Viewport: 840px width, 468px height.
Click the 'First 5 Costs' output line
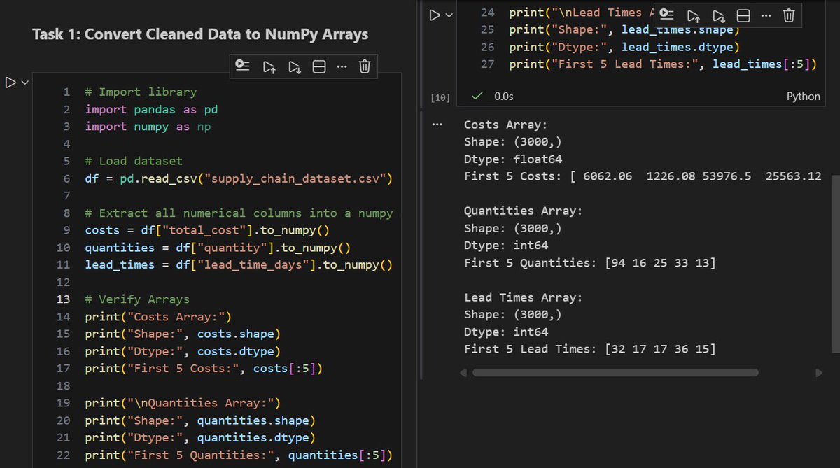(643, 176)
